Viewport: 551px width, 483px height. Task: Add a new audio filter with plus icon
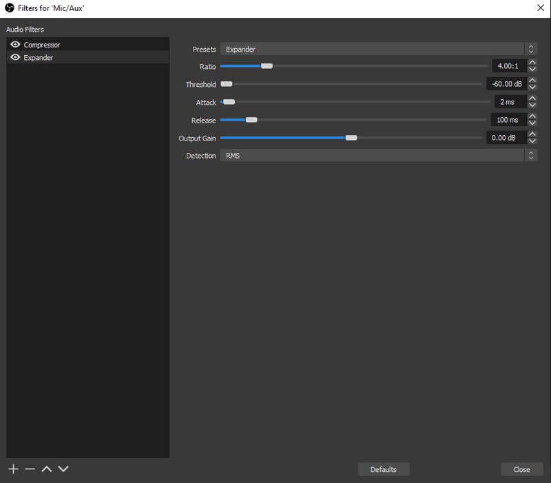click(13, 469)
